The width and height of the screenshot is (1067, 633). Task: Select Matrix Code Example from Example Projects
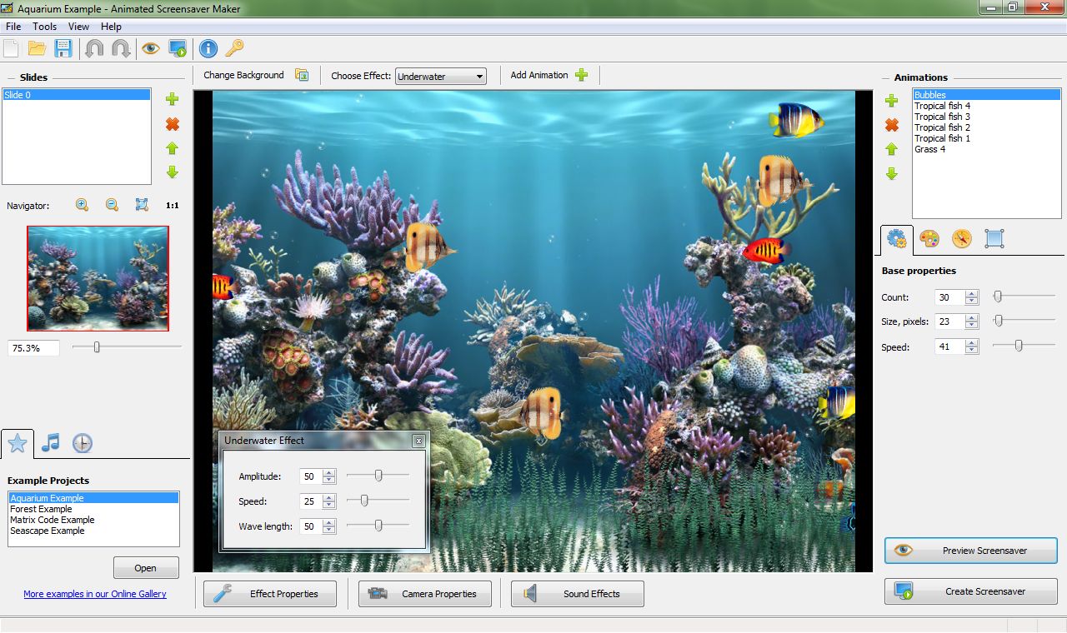[x=54, y=520]
